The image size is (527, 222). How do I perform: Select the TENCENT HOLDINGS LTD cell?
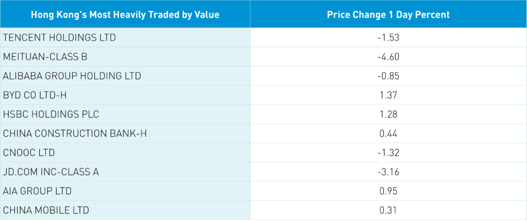click(x=60, y=38)
